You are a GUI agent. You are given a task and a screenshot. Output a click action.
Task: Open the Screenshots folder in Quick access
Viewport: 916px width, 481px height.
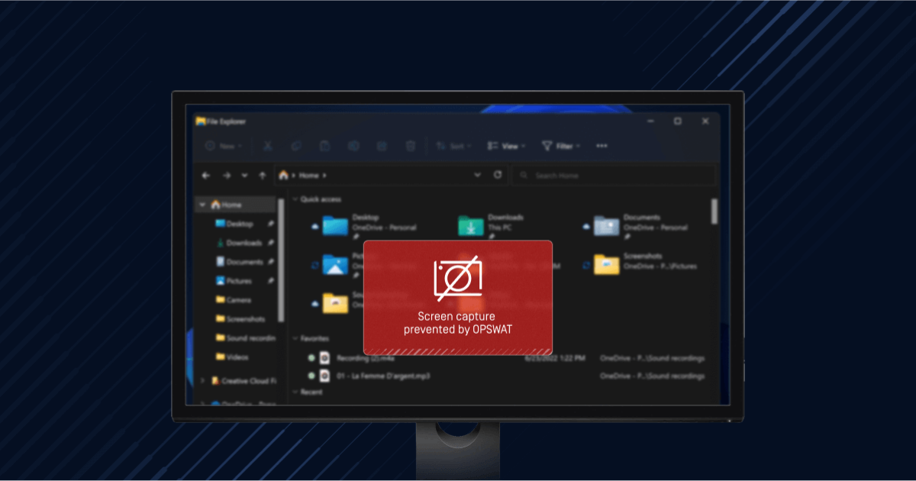pos(607,264)
